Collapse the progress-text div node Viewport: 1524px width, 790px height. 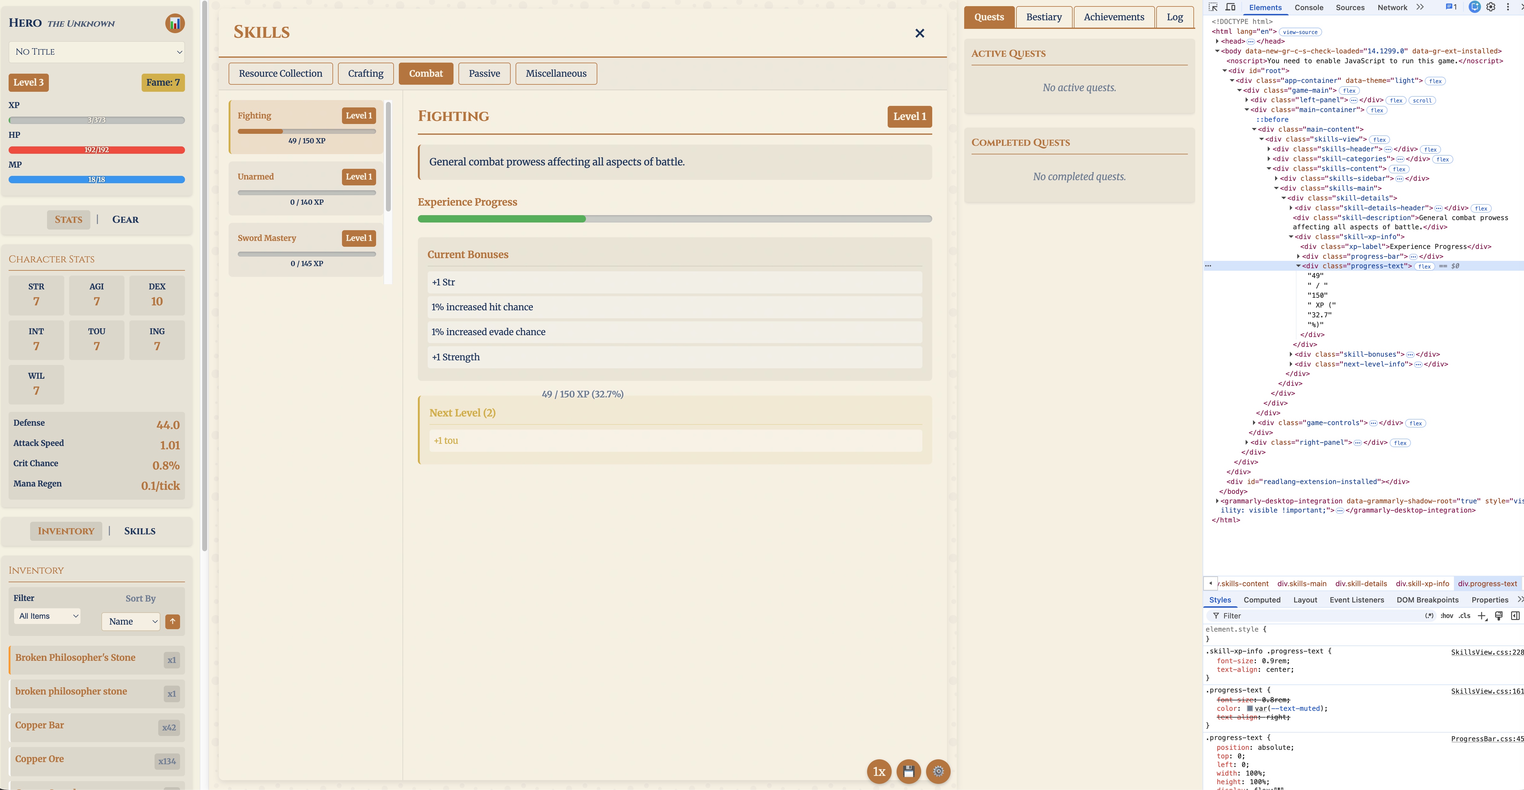click(1298, 266)
